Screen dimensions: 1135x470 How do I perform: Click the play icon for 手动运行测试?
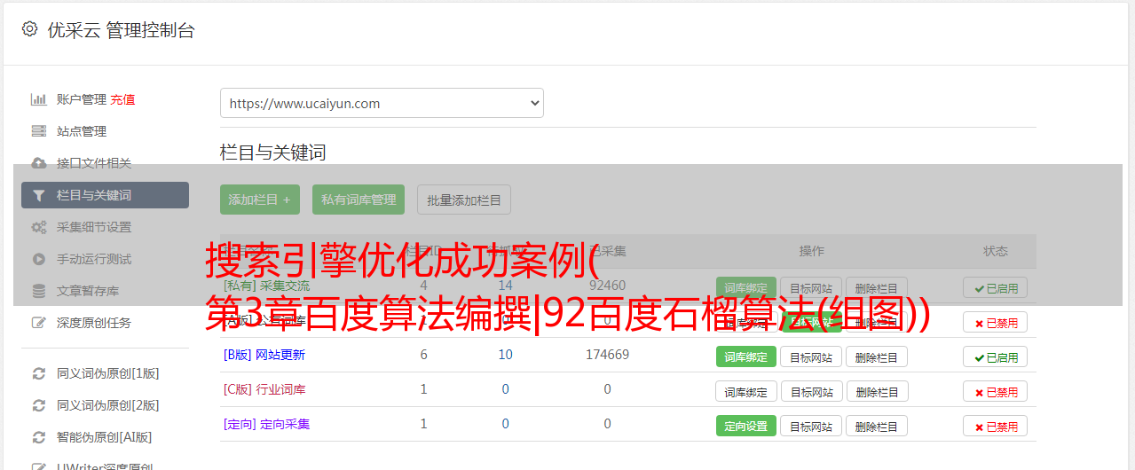pos(38,259)
